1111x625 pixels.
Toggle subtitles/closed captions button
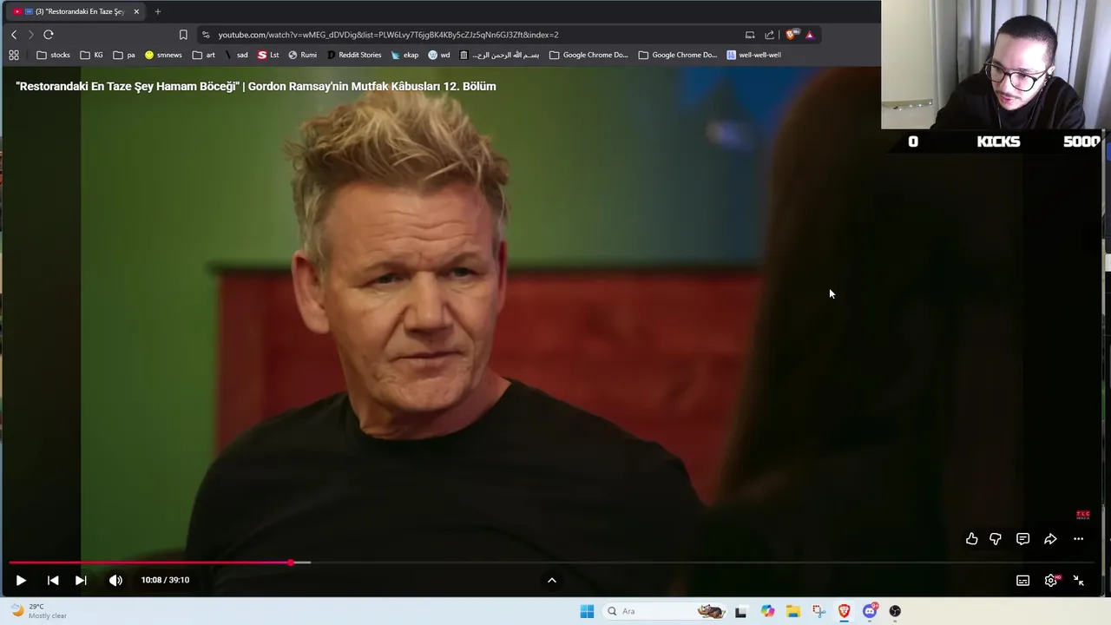click(x=1022, y=580)
